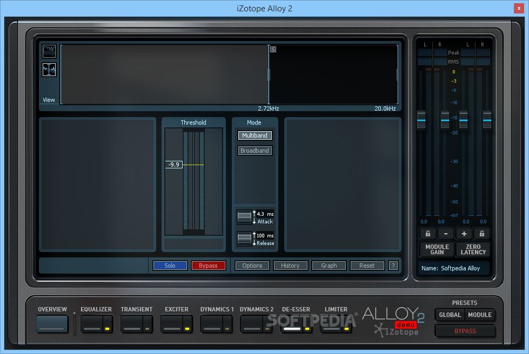
Task: Open the Exciter module
Action: point(171,324)
